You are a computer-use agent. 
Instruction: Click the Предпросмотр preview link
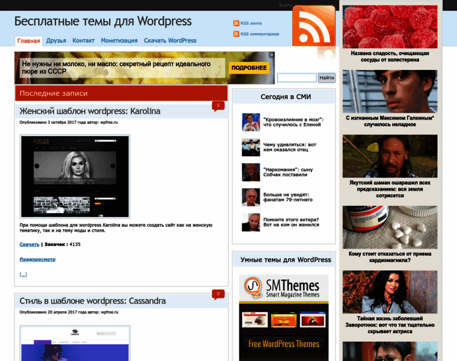point(37,259)
